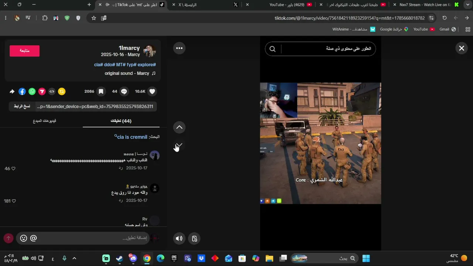Open the three-dots more menu on the video
Image resolution: width=473 pixels, height=266 pixels.
click(x=179, y=48)
